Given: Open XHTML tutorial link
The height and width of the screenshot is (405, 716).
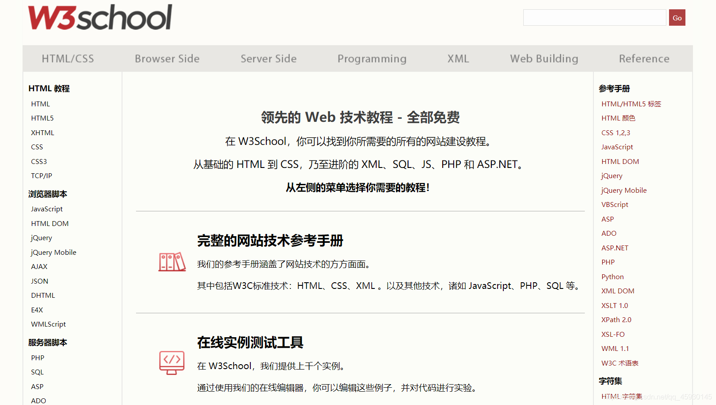Looking at the screenshot, I should point(43,132).
